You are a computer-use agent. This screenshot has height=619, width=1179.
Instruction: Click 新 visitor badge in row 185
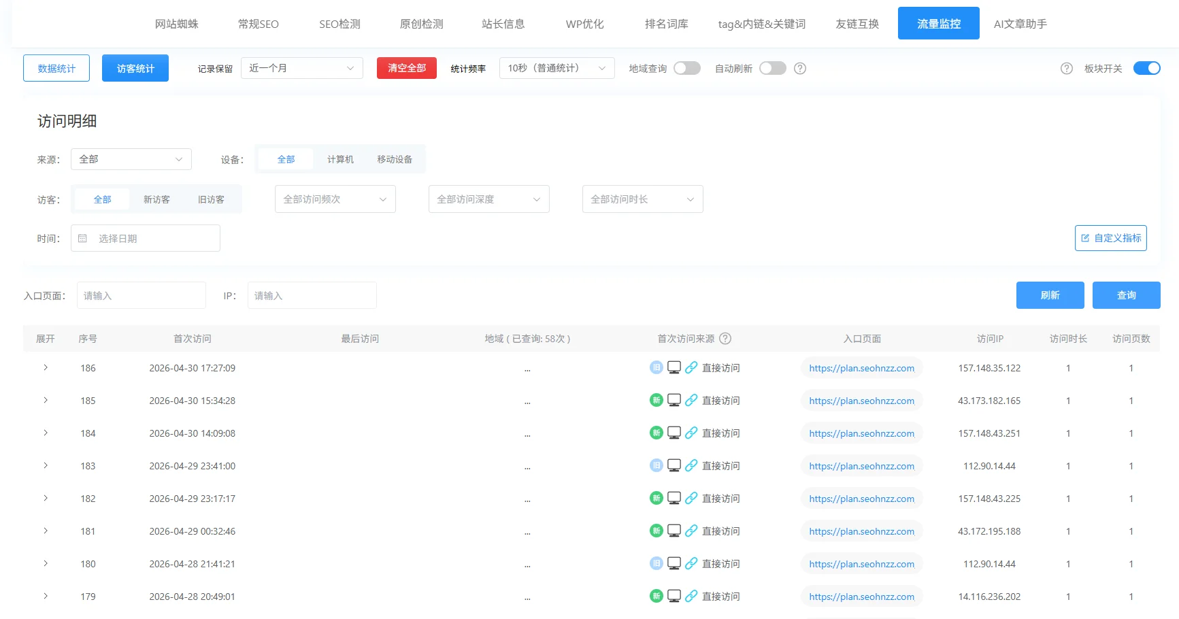pos(656,400)
